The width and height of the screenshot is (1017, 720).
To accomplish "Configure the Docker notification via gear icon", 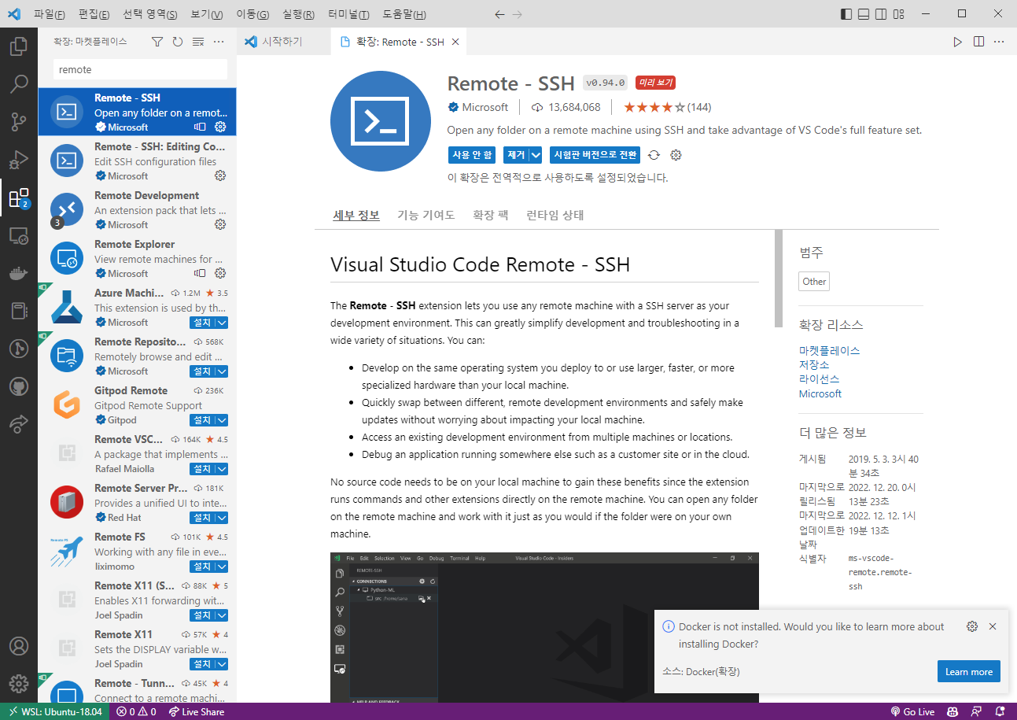I will coord(972,626).
